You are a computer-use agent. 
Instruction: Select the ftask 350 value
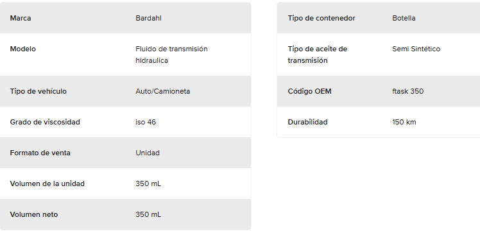407,91
